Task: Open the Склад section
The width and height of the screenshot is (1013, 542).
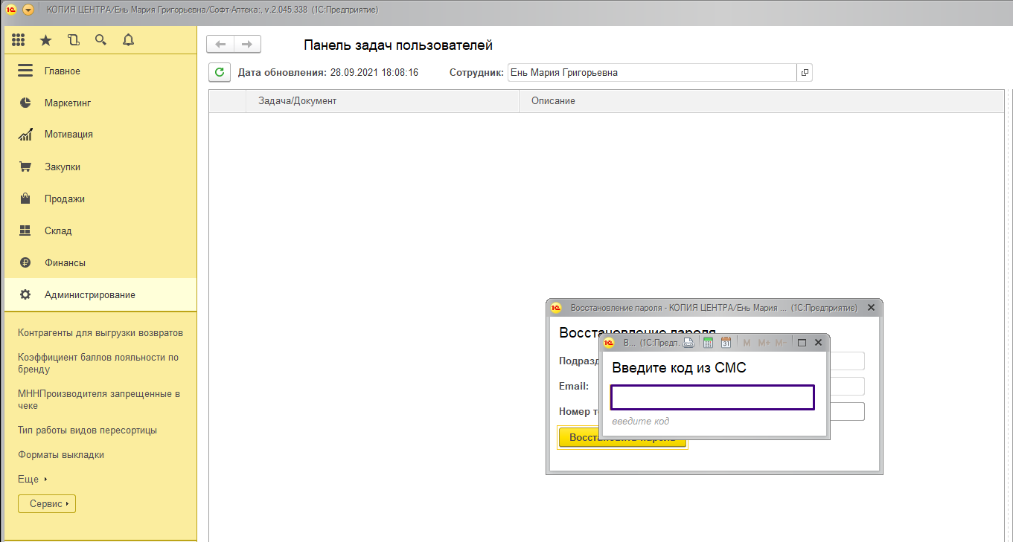Action: [58, 230]
